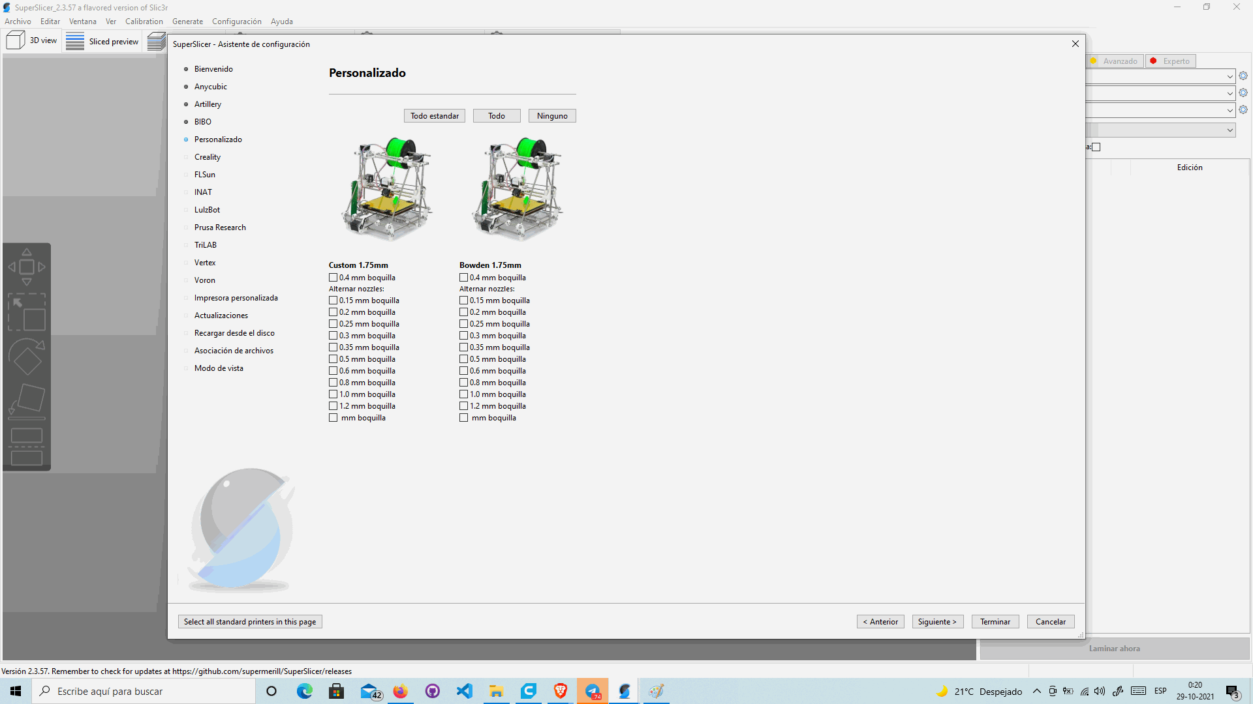1253x704 pixels.
Task: Open Brave browser from taskbar
Action: (560, 691)
